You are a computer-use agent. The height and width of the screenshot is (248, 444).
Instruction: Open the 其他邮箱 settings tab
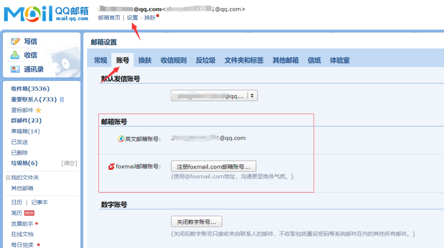pyautogui.click(x=286, y=60)
